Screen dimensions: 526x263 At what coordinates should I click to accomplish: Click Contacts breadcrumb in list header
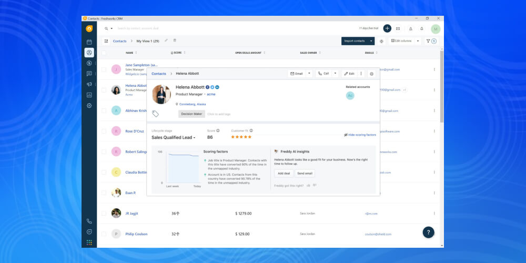pyautogui.click(x=120, y=41)
